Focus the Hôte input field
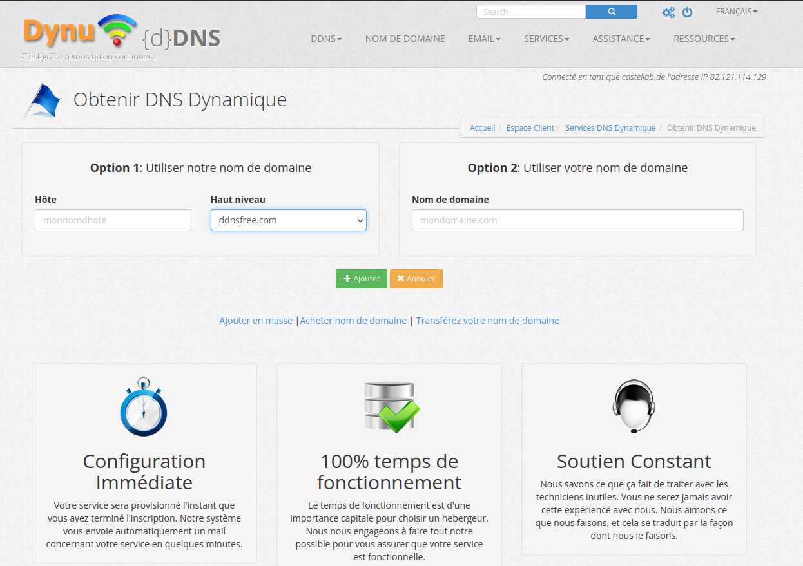803x566 pixels. [x=113, y=220]
